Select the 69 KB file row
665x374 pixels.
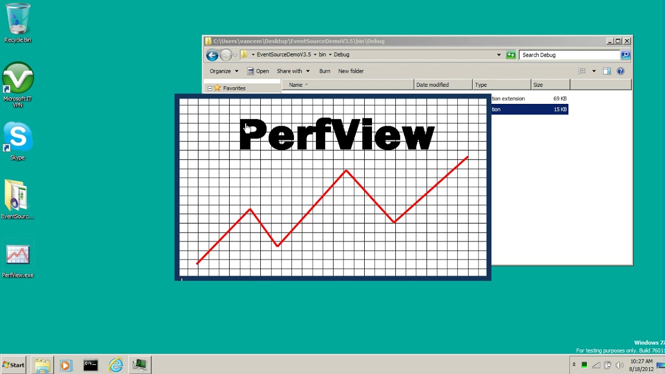tap(529, 99)
